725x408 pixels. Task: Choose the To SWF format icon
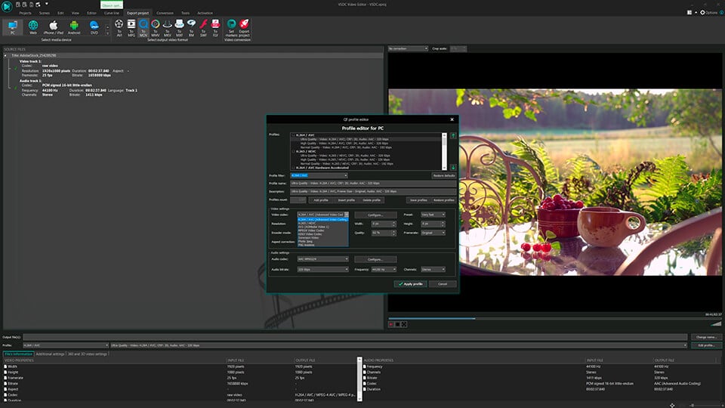pyautogui.click(x=203, y=27)
